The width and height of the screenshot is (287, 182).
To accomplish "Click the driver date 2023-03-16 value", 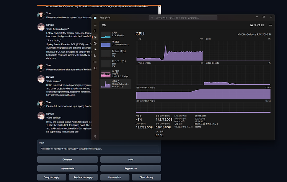I will click(x=200, y=118).
